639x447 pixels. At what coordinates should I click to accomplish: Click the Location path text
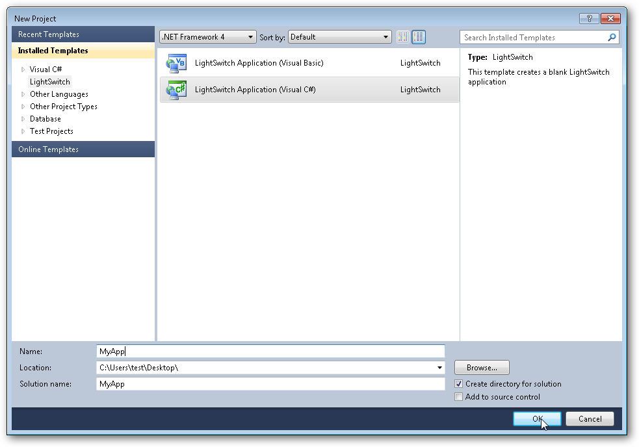pyautogui.click(x=139, y=368)
